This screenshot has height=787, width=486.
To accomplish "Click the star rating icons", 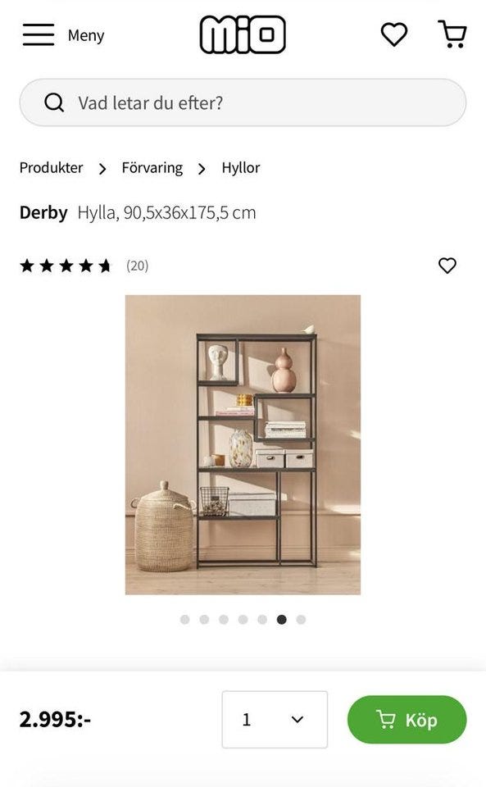I will (66, 266).
